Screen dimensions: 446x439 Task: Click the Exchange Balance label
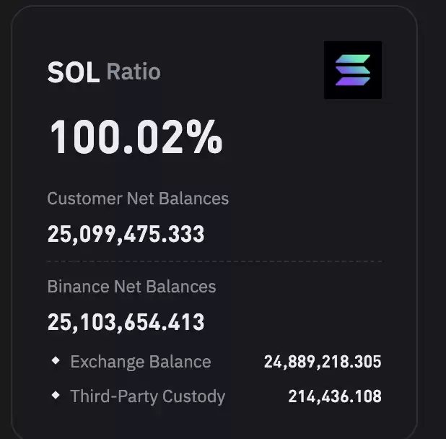[x=141, y=362]
